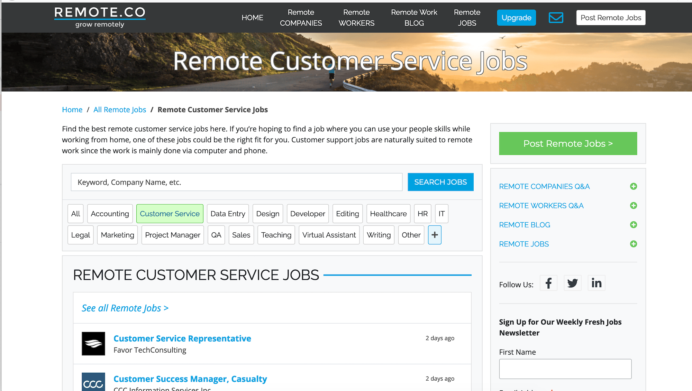Click the green Post Remote Jobs button

click(567, 143)
